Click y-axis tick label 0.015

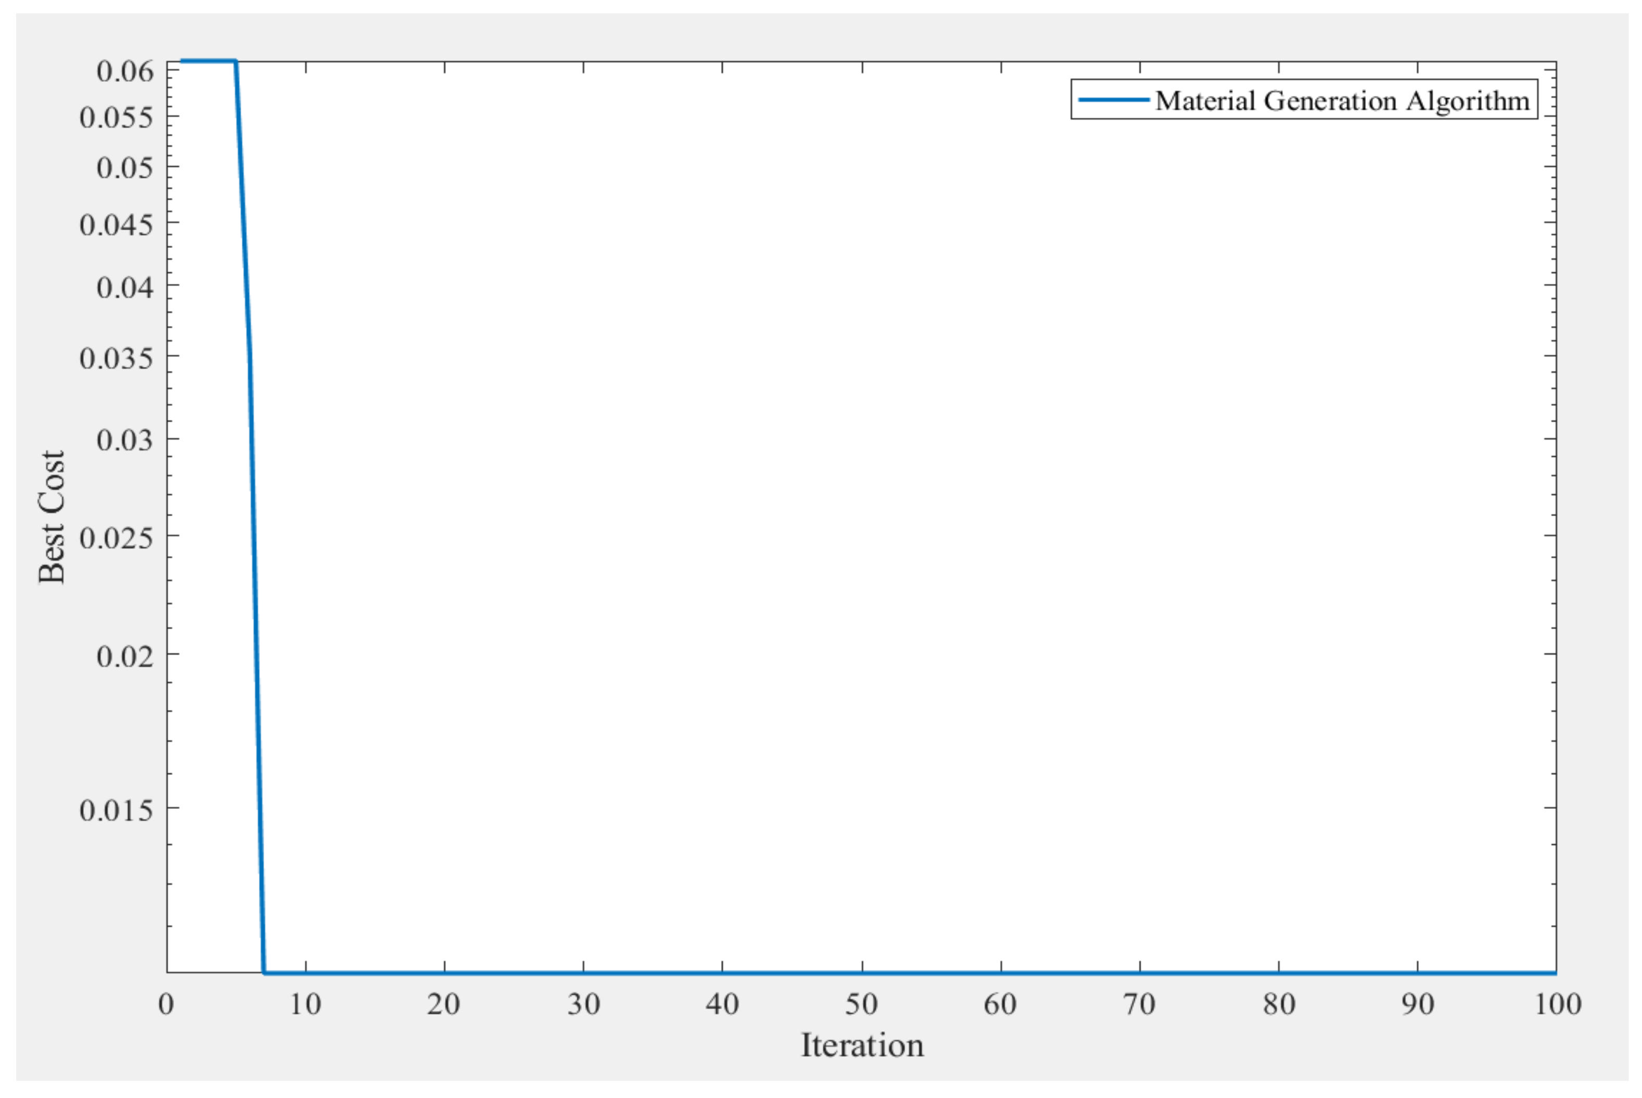pos(116,810)
